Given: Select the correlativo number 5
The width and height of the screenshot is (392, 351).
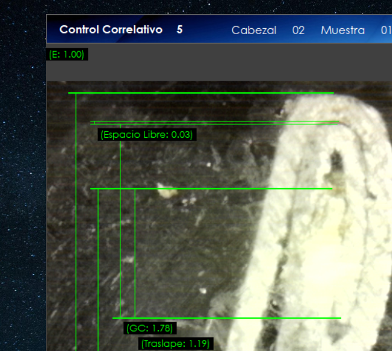Looking at the screenshot, I should pos(179,29).
